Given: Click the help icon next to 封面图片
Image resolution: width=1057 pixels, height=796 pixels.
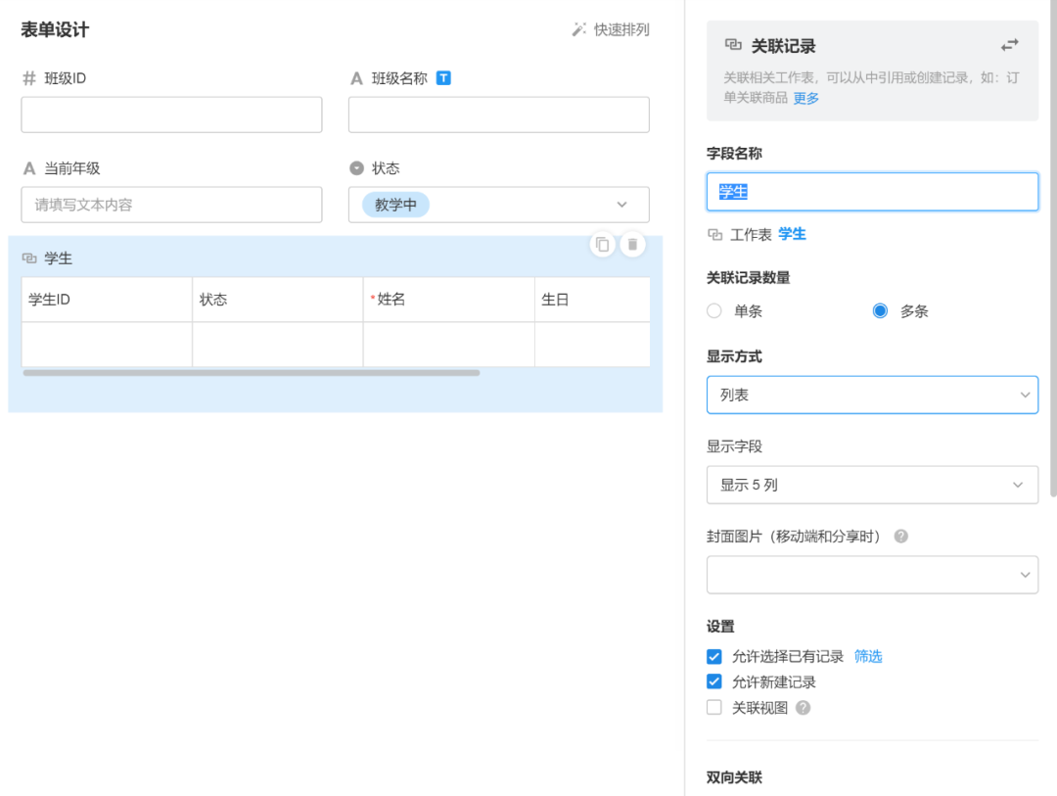Looking at the screenshot, I should (x=900, y=537).
